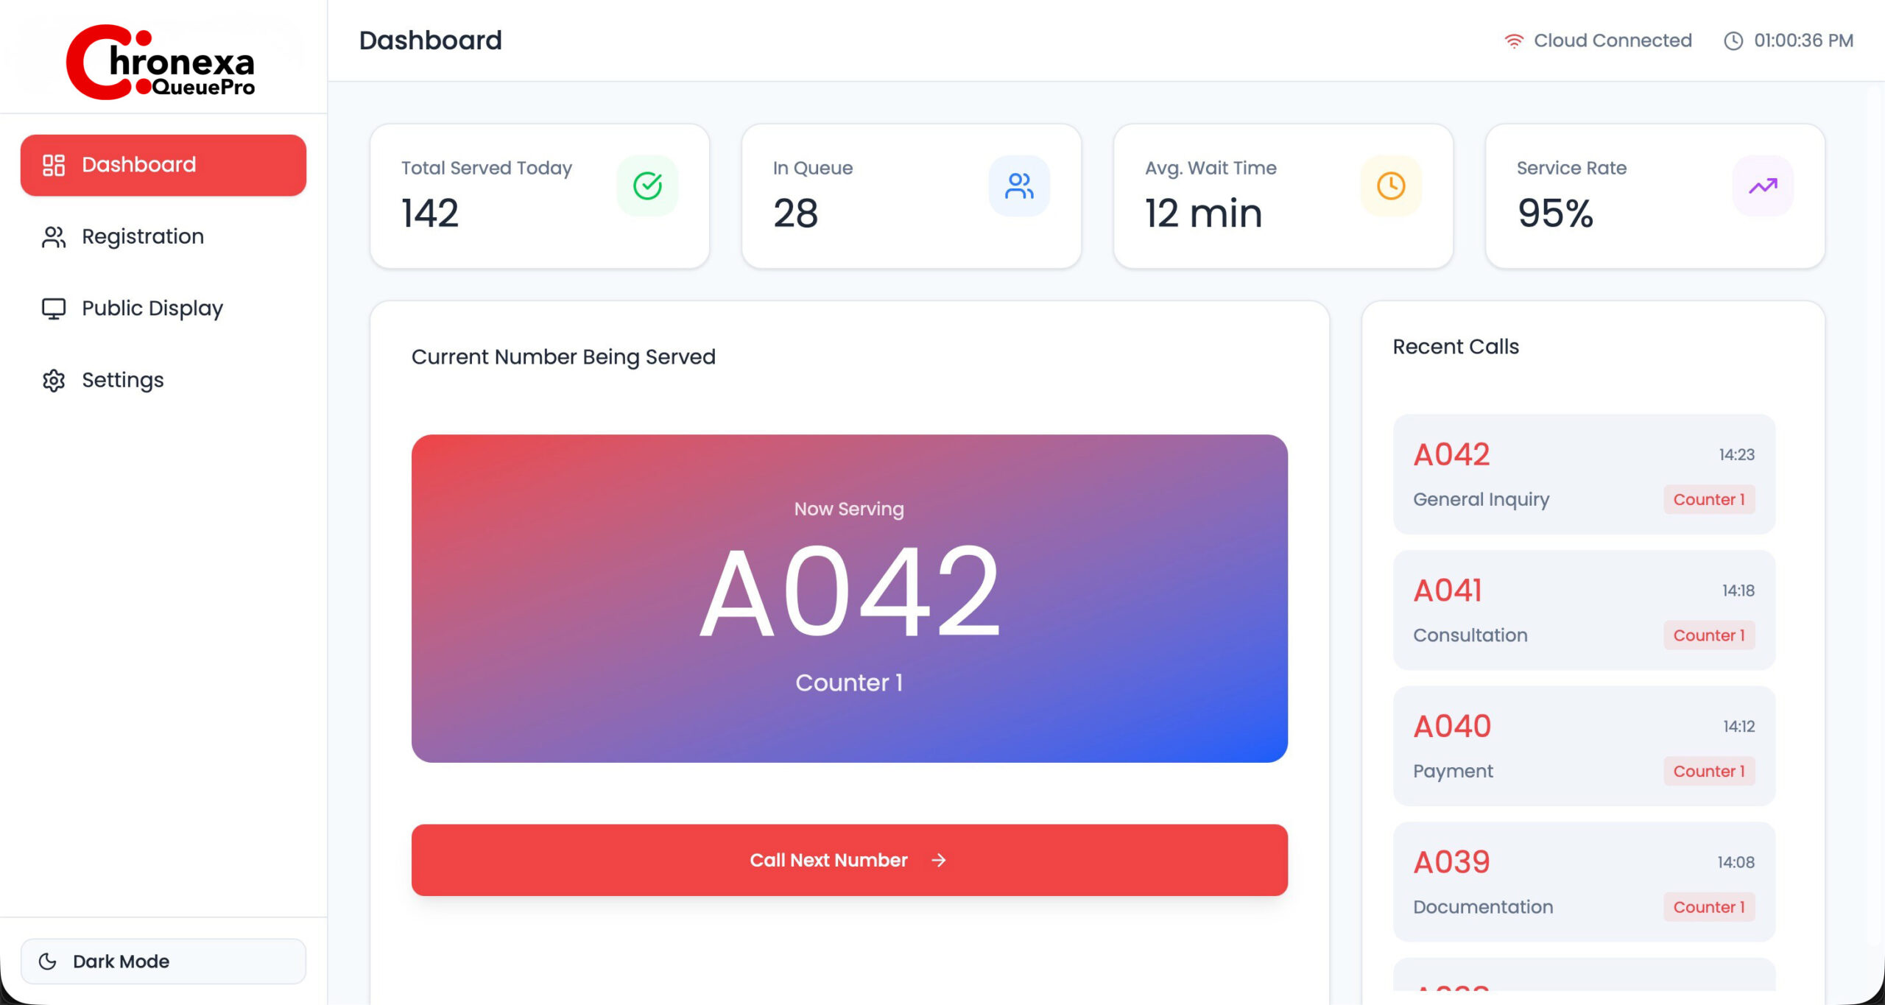Click Counter 1 badge on A040 Payment
The height and width of the screenshot is (1005, 1885).
coord(1708,771)
